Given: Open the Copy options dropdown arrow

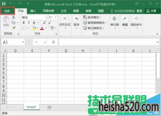Looking at the screenshot, I should pos(17,23).
